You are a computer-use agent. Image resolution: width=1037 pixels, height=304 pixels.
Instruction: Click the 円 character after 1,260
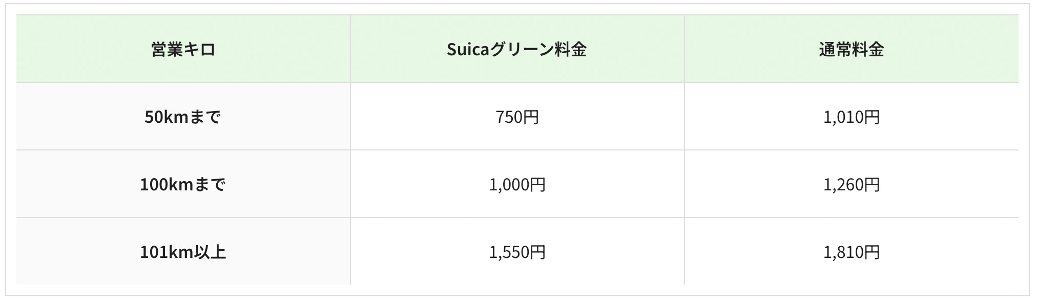[x=872, y=185]
